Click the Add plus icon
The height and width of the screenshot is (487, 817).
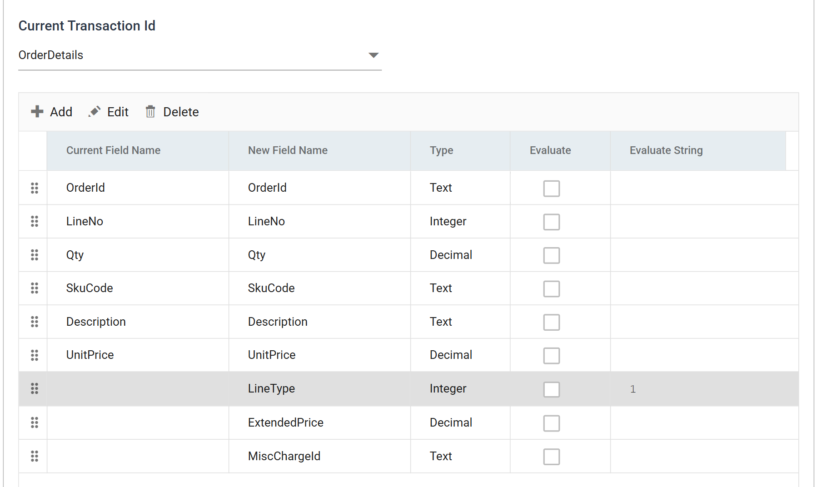37,111
